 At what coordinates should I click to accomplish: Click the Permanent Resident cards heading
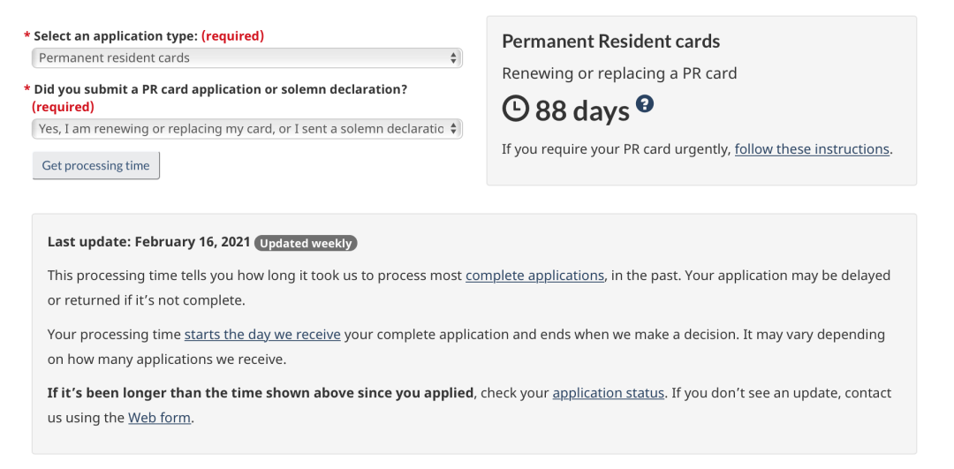pyautogui.click(x=610, y=42)
